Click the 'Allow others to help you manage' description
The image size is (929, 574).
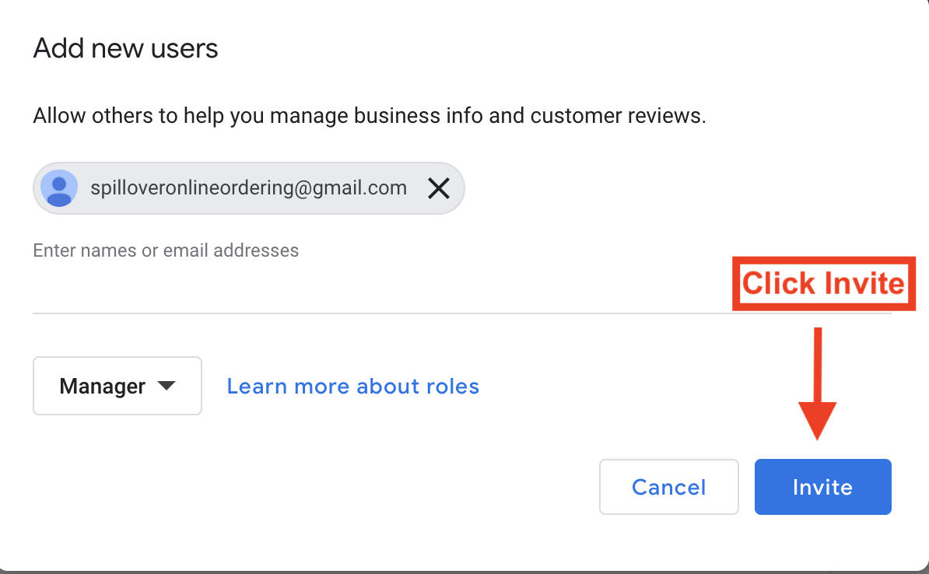pos(370,116)
